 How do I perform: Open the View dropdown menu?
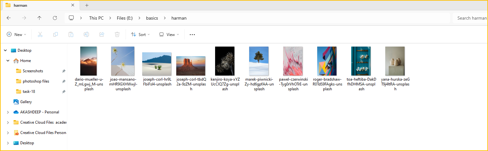(x=169, y=35)
